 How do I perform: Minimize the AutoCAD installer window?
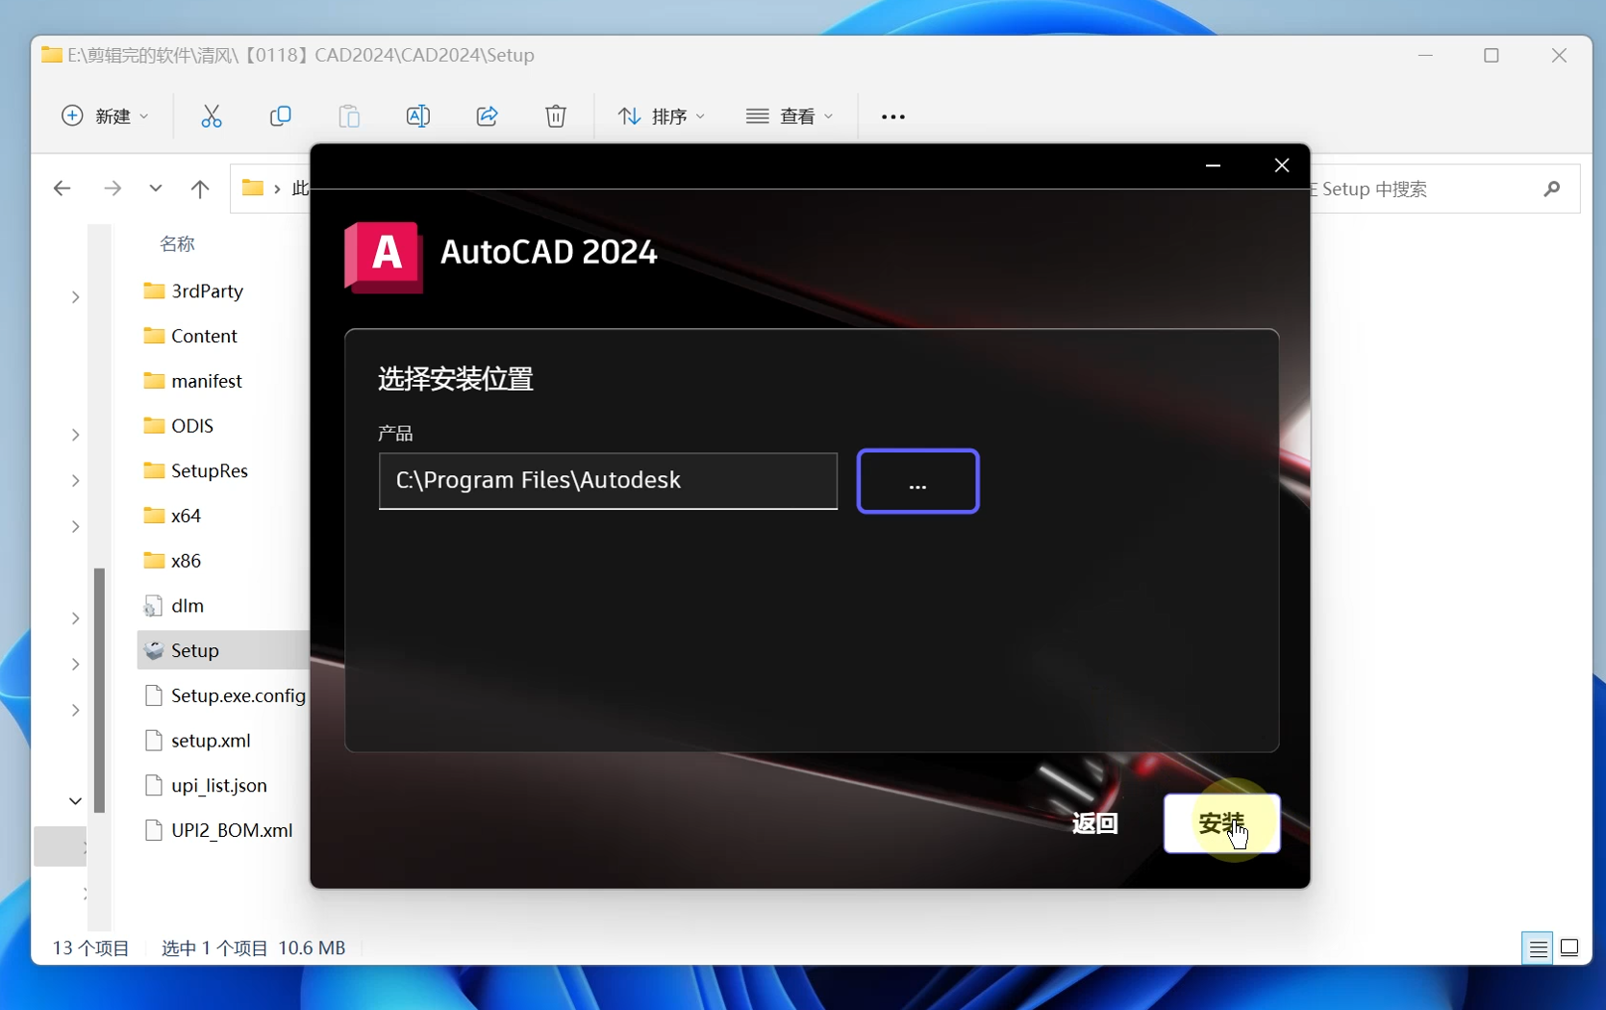(1213, 165)
